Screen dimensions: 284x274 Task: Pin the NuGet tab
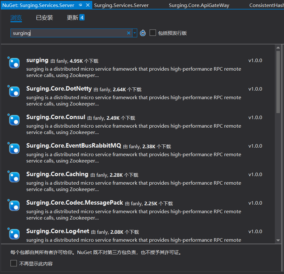(80, 5)
